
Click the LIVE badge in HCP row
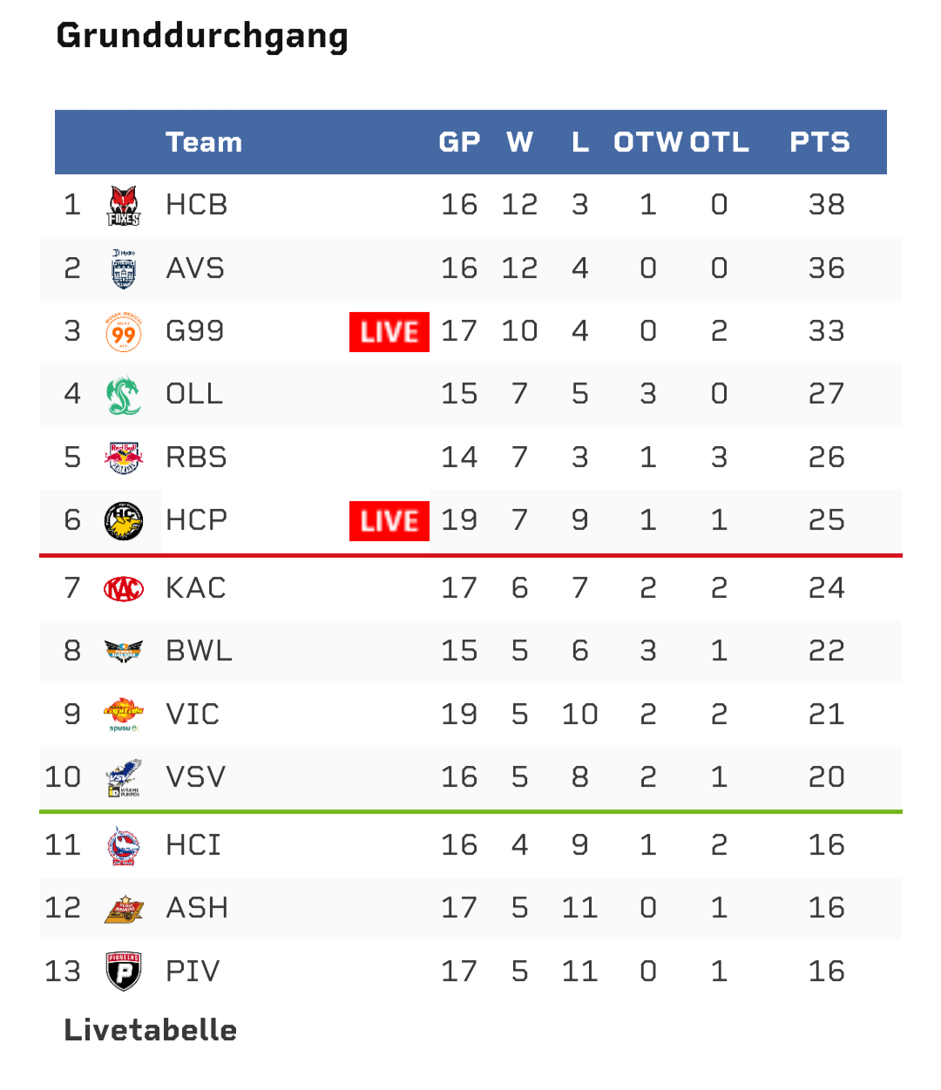coord(389,521)
